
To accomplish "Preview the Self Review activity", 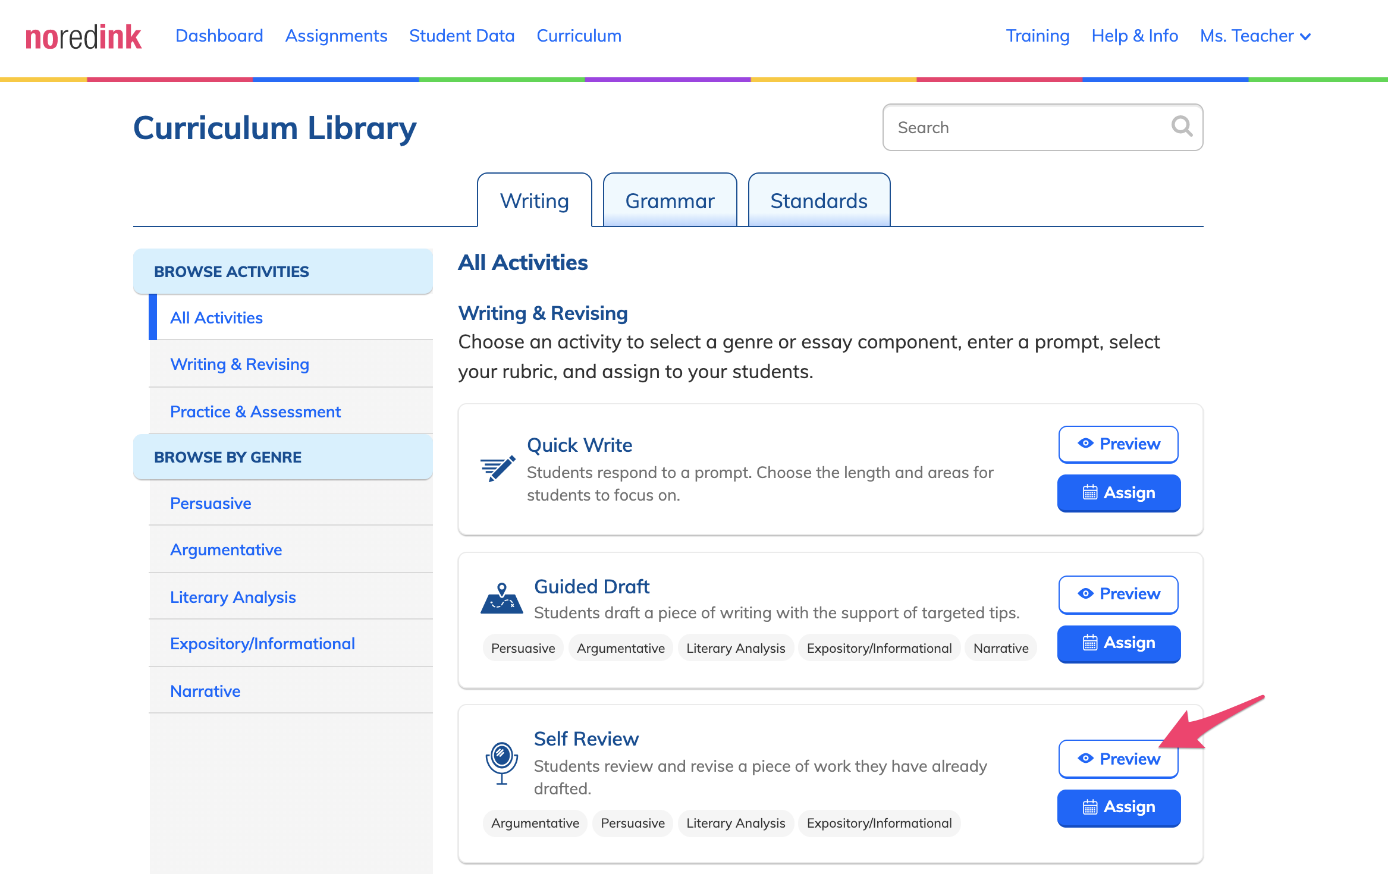I will [1118, 759].
